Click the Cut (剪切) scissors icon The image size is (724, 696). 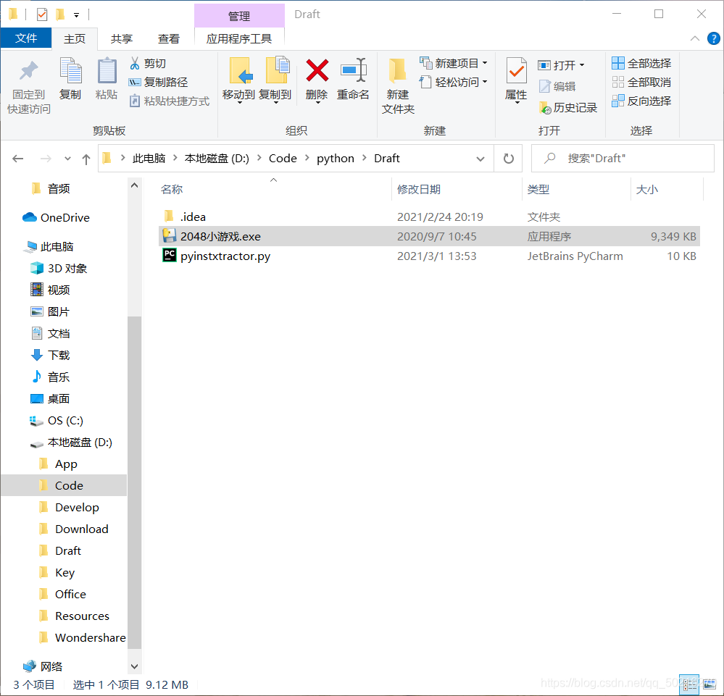[135, 63]
